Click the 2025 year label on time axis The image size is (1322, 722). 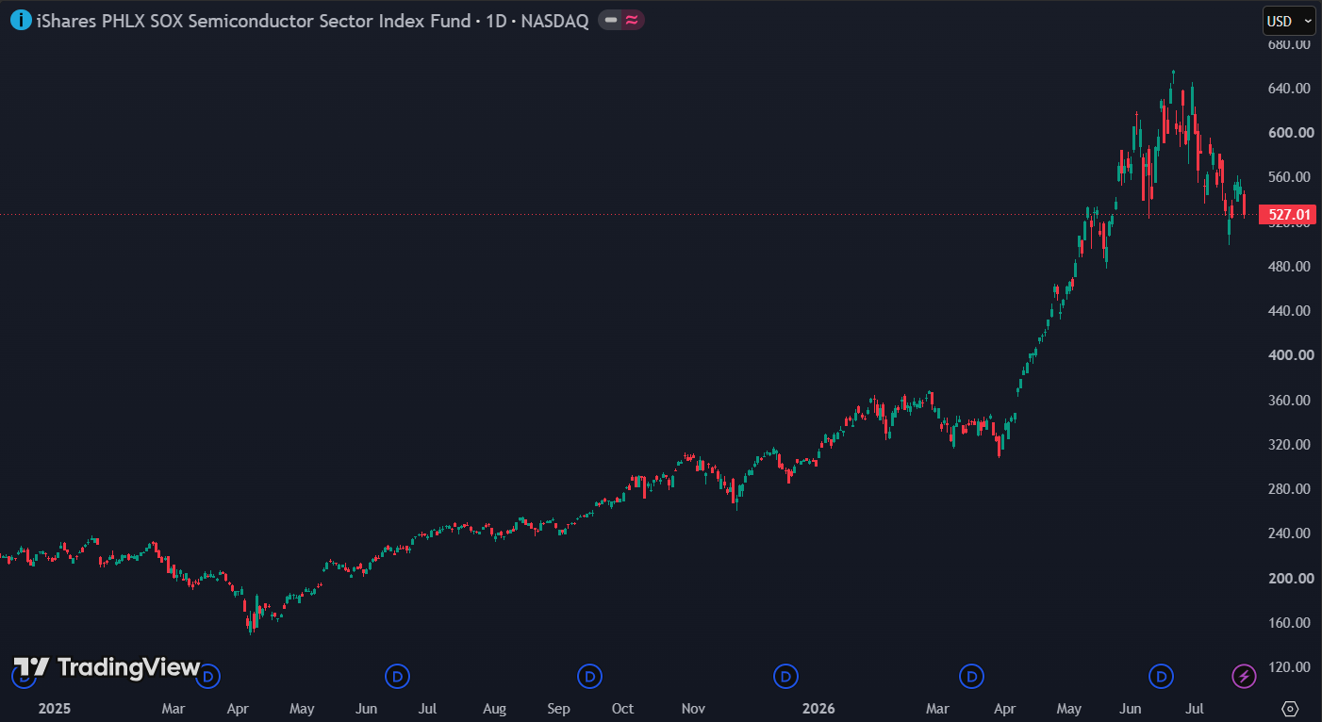pos(54,708)
